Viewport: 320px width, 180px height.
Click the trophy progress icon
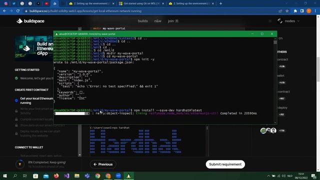pyautogui.click(x=20, y=164)
